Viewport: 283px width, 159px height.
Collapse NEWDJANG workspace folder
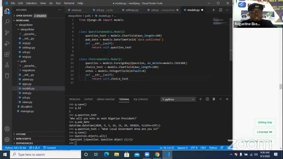click(x=23, y=20)
